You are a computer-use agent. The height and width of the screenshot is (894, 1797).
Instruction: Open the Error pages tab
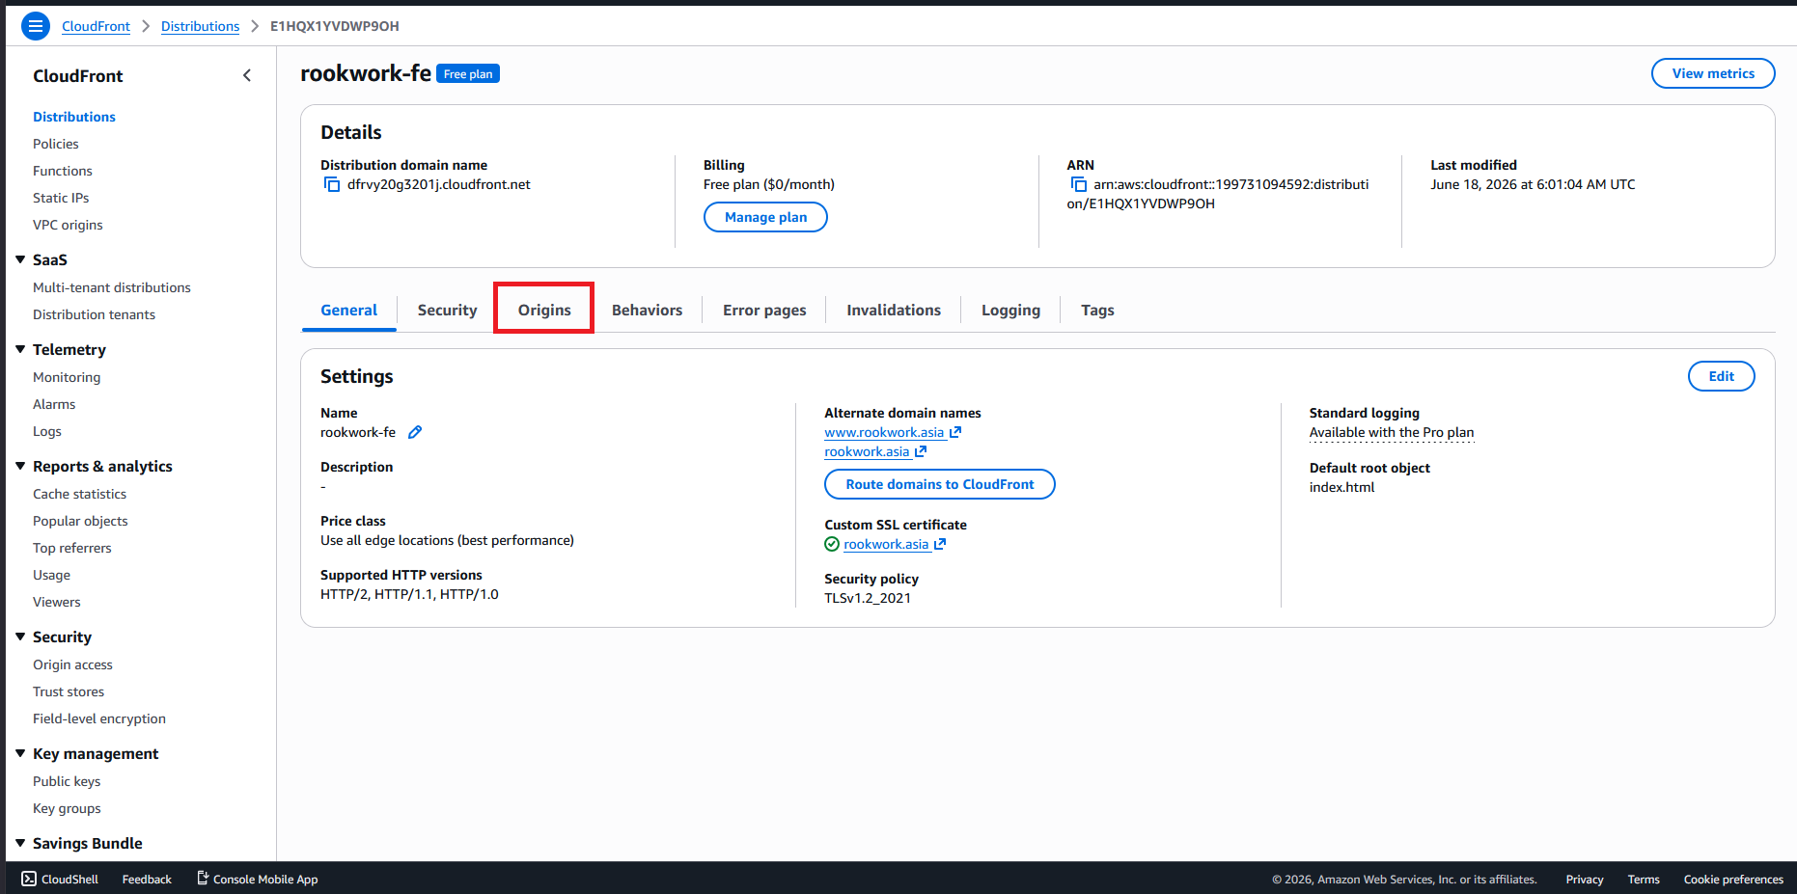point(764,310)
